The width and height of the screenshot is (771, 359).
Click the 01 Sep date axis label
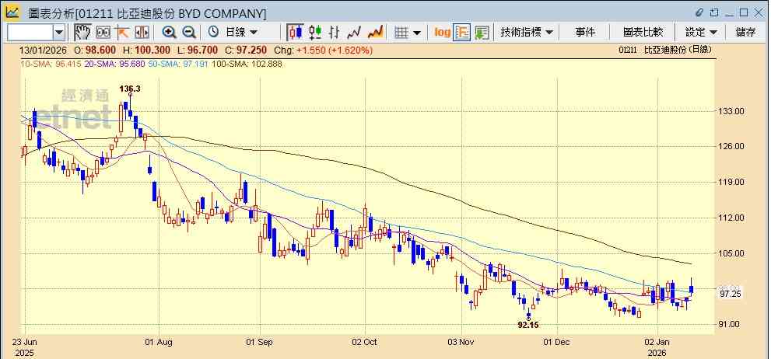click(x=259, y=342)
